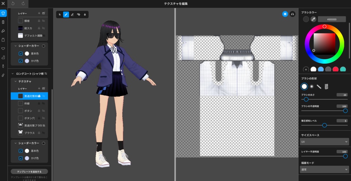Viewport: 351px width, 181px height.
Task: Open the 描画モード 通常 dropdown
Action: click(x=324, y=169)
